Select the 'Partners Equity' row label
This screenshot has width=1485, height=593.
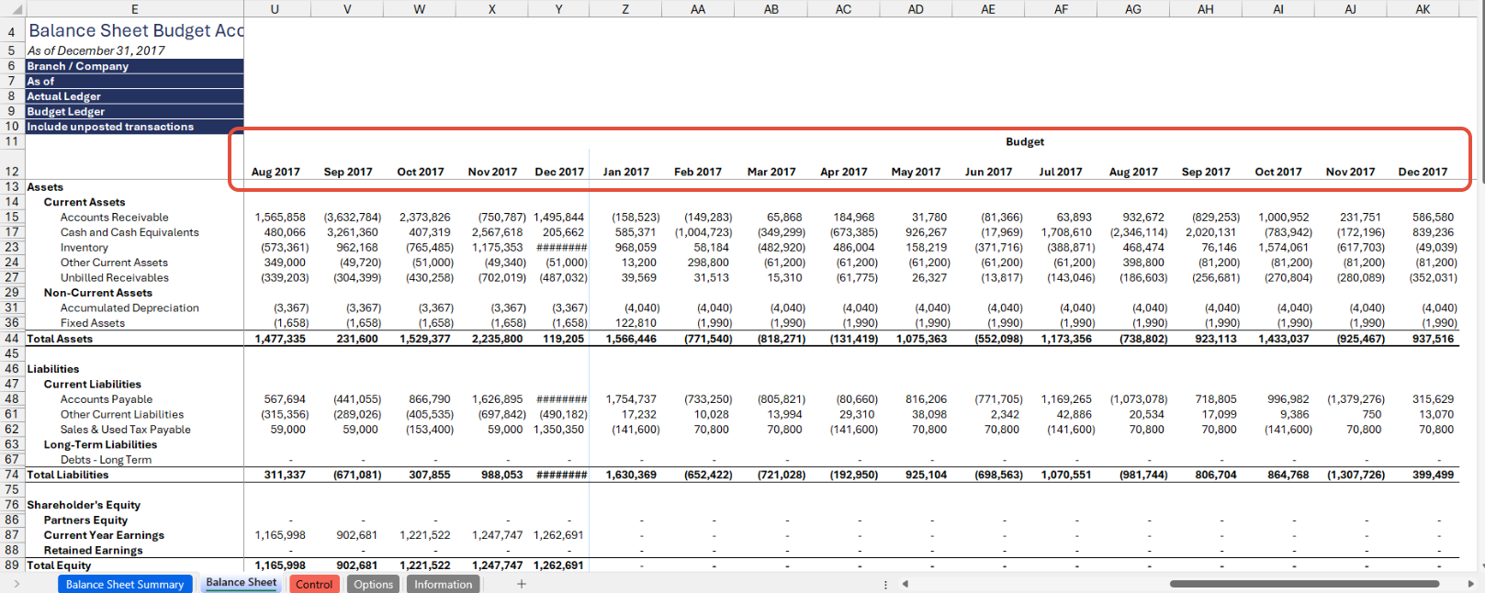86,520
